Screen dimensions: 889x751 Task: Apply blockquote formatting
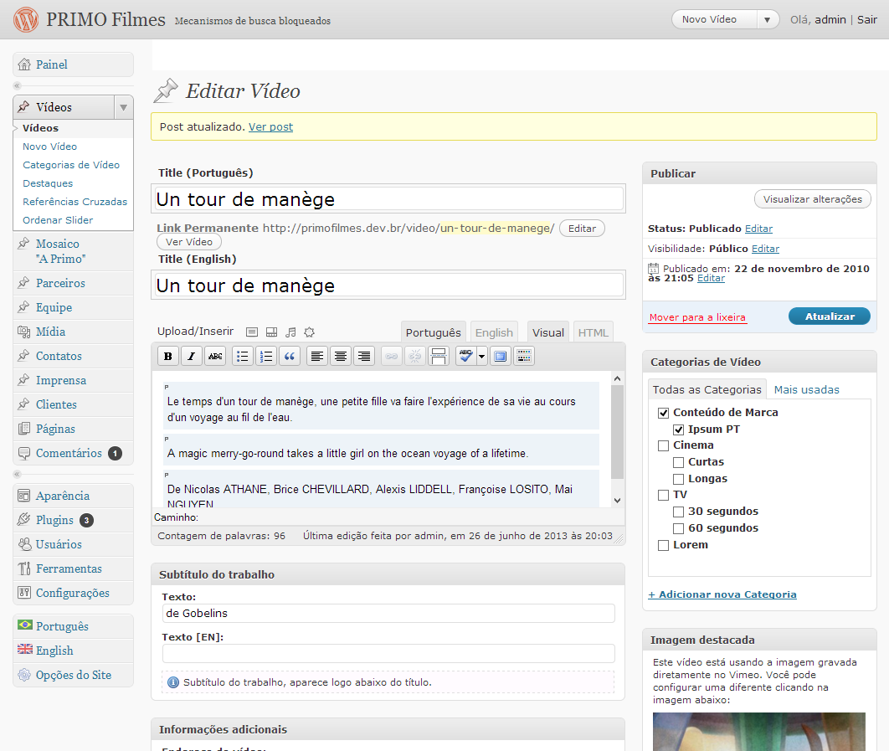290,357
